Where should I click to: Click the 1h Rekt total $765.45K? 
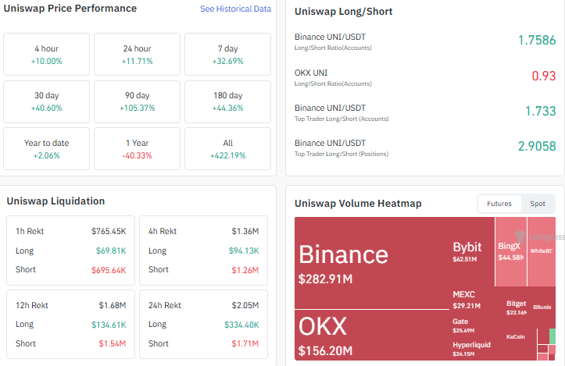tap(109, 232)
